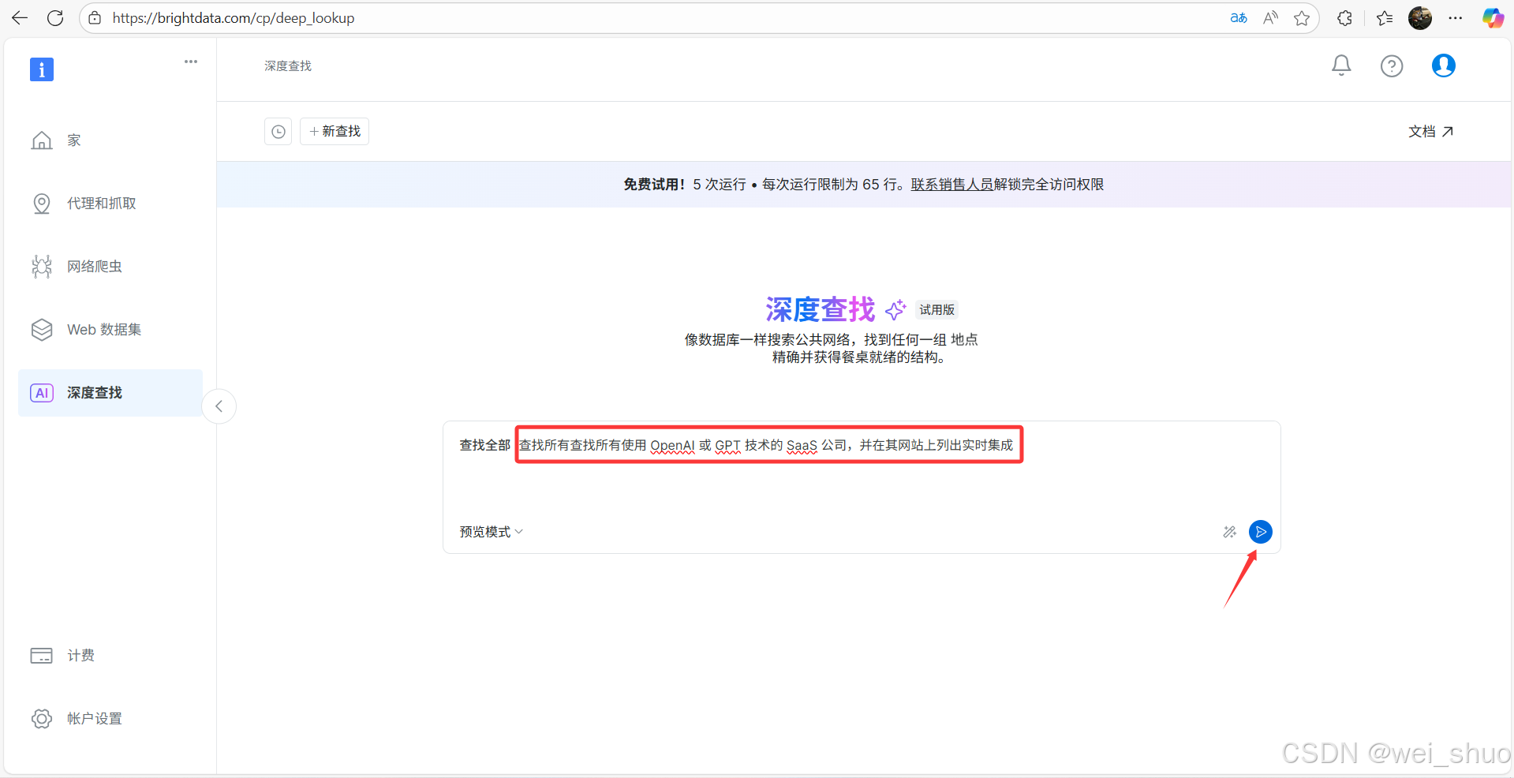Viewport: 1514px width, 778px height.
Task: Click 联系销售人员 contact sales link
Action: (952, 185)
